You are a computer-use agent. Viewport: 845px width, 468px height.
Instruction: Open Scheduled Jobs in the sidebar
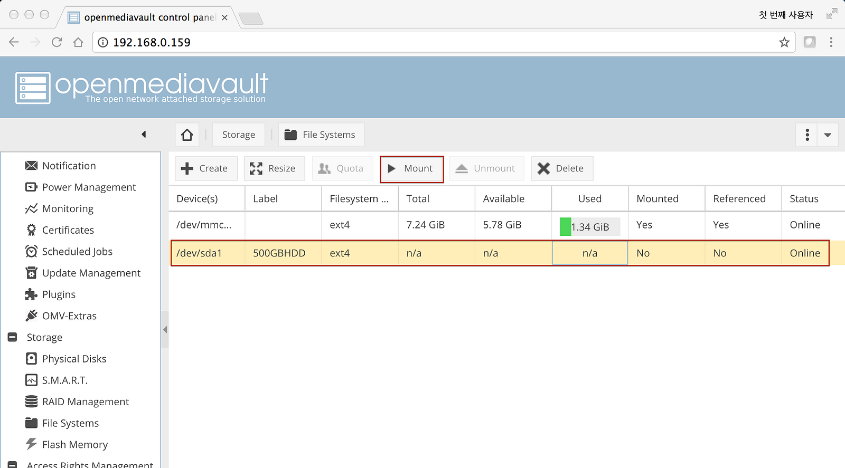pos(69,252)
